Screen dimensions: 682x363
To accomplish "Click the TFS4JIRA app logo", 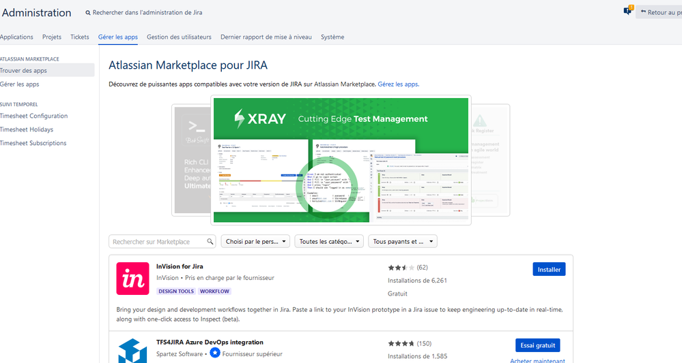I will 132,351.
